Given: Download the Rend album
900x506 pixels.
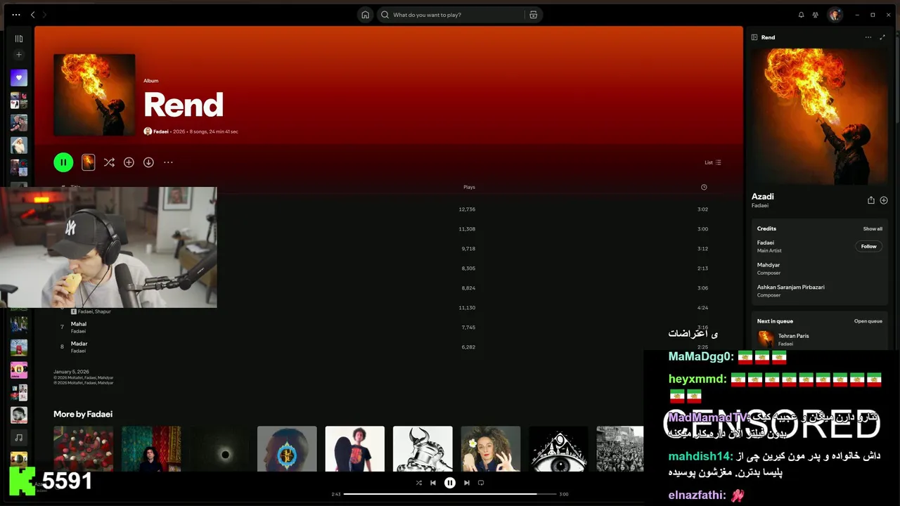Looking at the screenshot, I should (148, 162).
